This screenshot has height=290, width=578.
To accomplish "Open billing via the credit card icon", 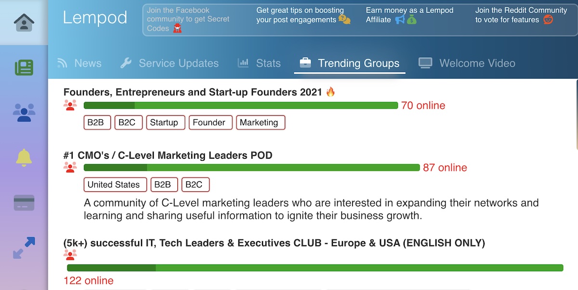I will pos(24,202).
